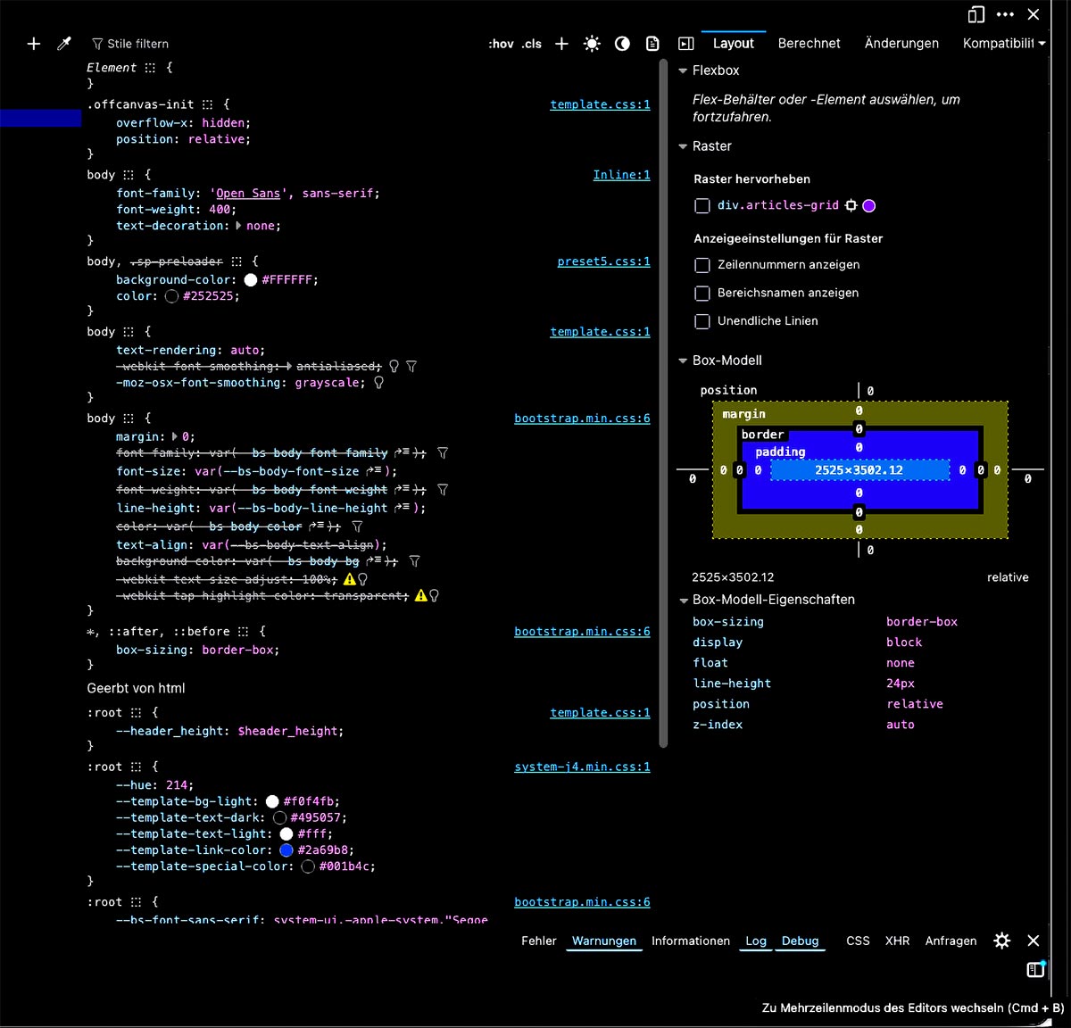The width and height of the screenshot is (1071, 1028).
Task: Click the responsive design mode icon
Action: [x=976, y=14]
